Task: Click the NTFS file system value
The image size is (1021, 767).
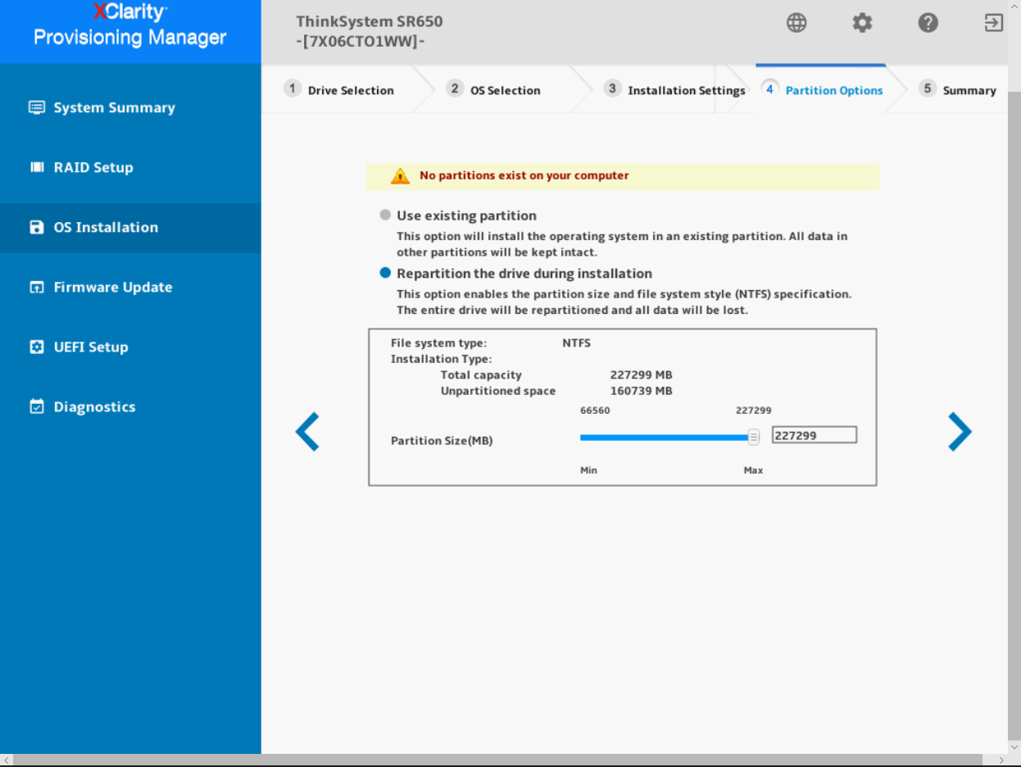Action: click(576, 343)
